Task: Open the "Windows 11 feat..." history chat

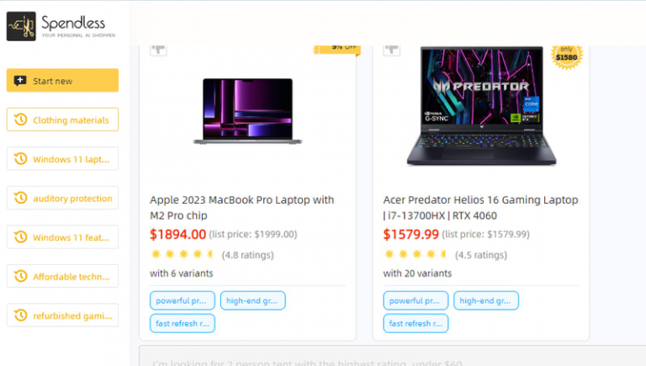Action: click(62, 237)
